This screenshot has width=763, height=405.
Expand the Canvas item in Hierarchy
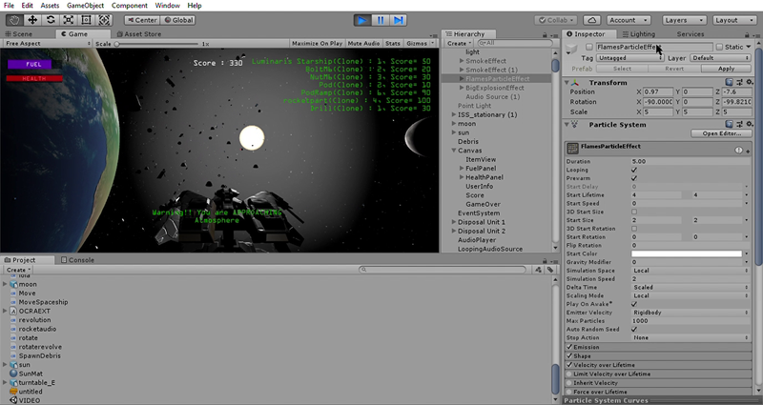point(454,150)
